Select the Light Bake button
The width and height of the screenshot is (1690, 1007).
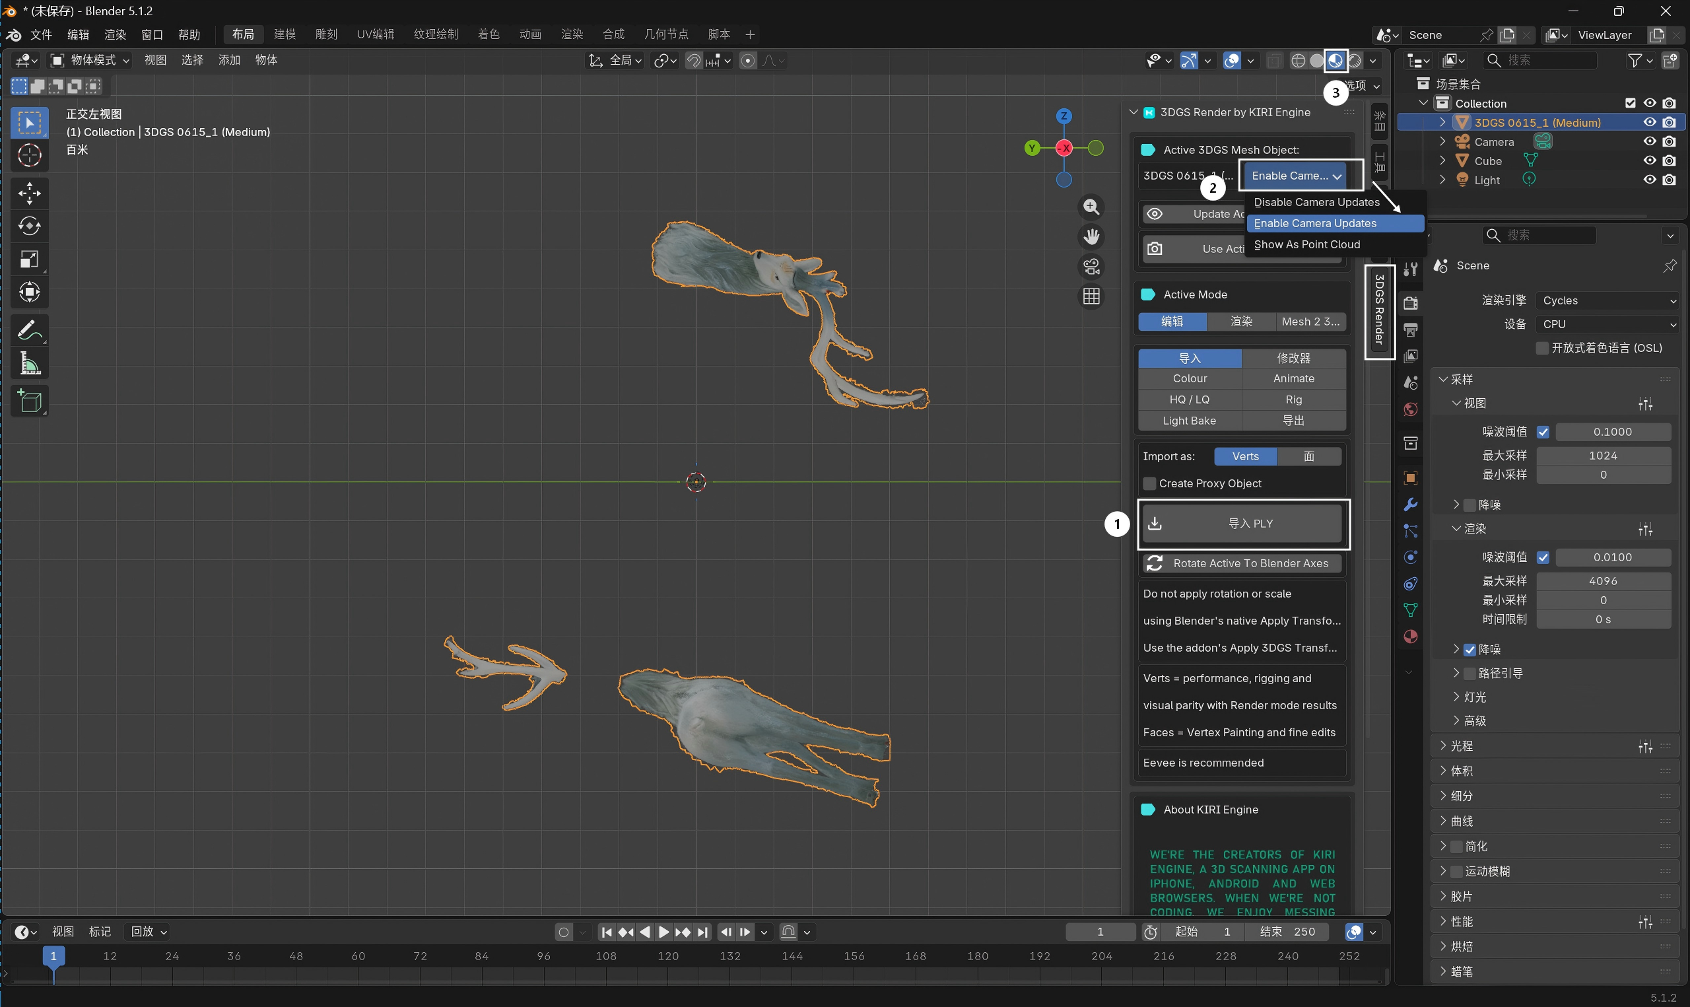[1190, 421]
